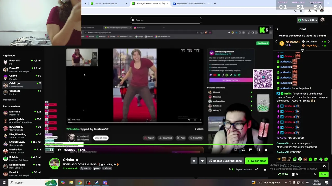The height and width of the screenshot is (186, 332).
Task: Open Windows Start menu
Action: [4, 183]
